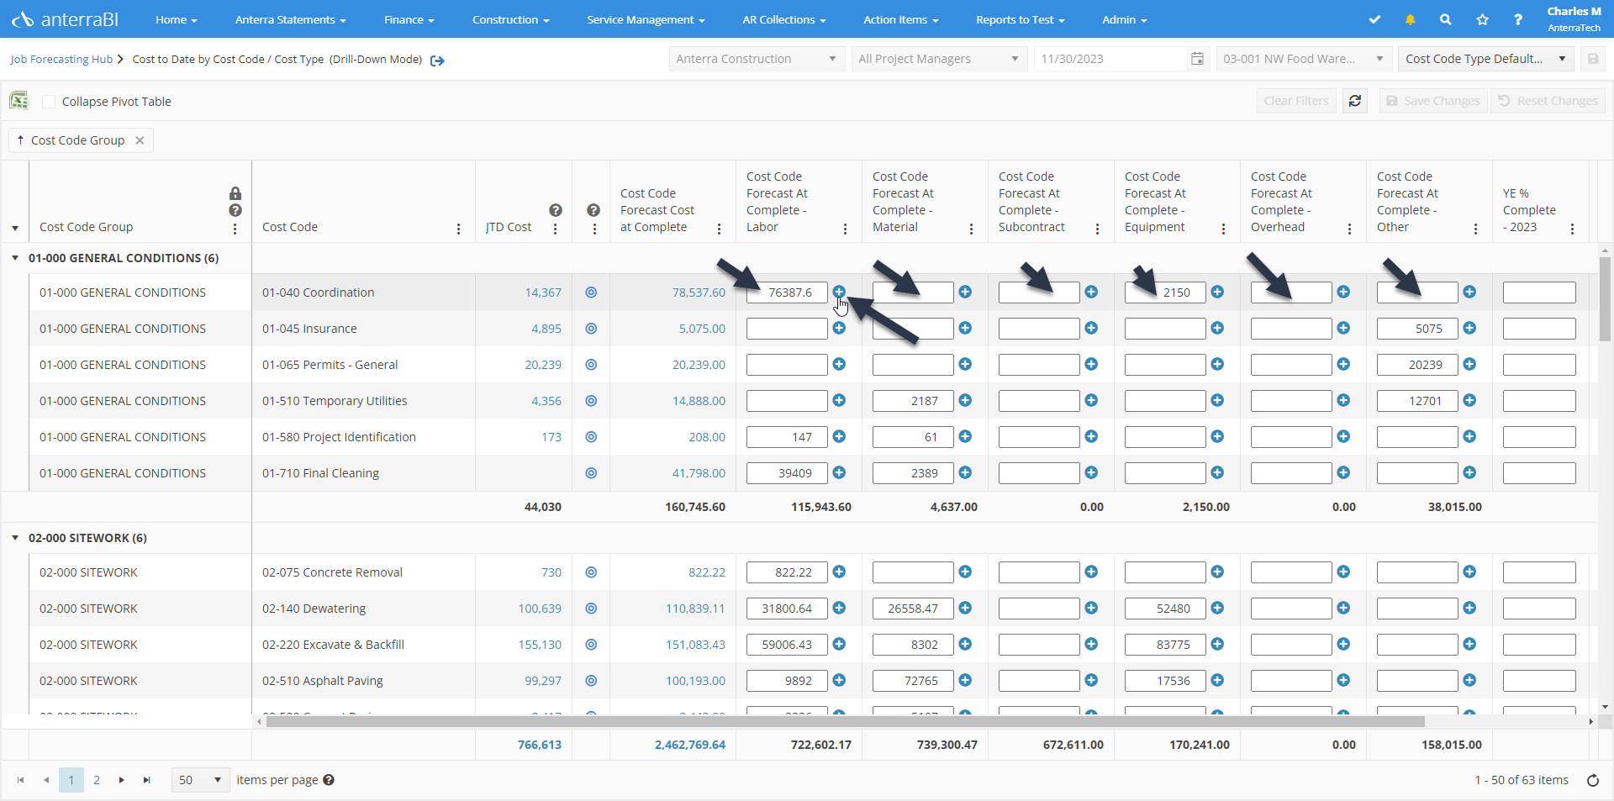This screenshot has width=1614, height=801.
Task: Open the All Project Managers dropdown
Action: coord(937,59)
